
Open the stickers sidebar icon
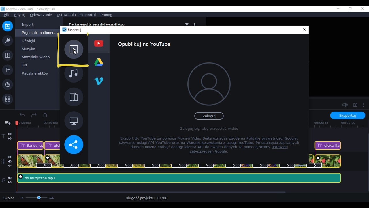click(7, 85)
